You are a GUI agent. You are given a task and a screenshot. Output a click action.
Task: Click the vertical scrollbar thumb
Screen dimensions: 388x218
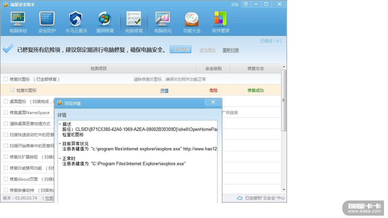tap(284, 100)
